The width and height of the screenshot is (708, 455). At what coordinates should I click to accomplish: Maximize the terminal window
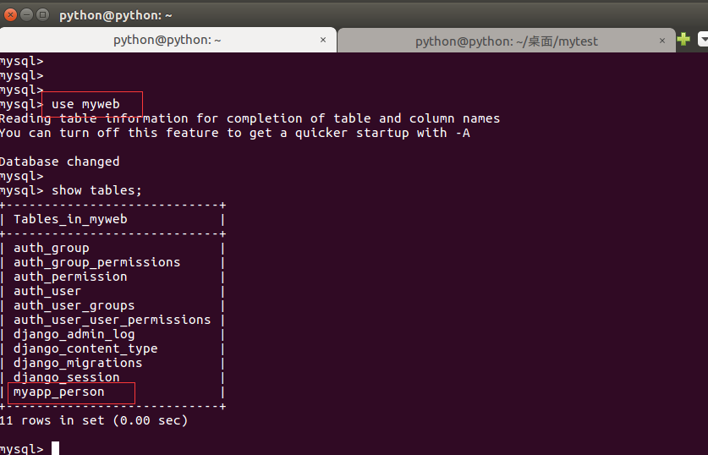(41, 14)
